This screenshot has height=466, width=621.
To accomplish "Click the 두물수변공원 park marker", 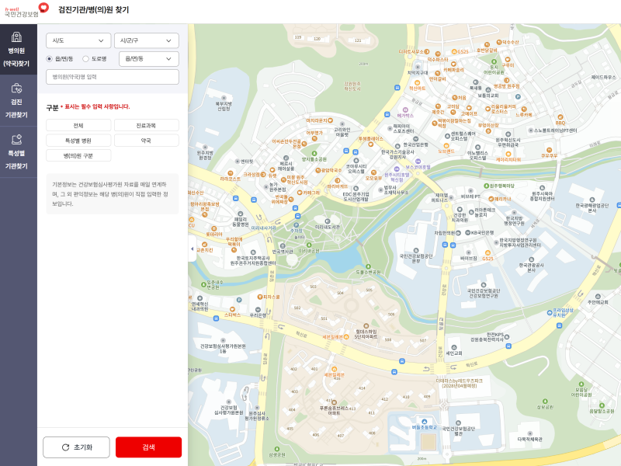I will click(368, 266).
